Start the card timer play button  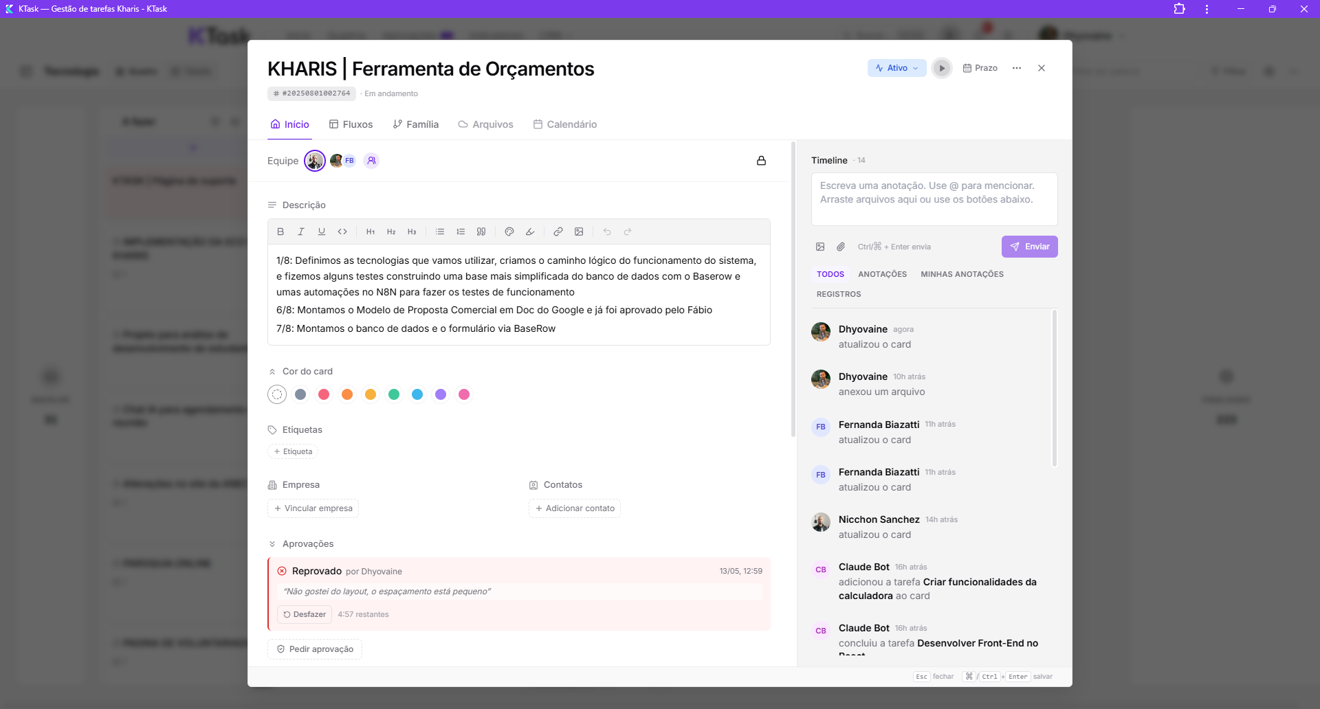(x=942, y=68)
